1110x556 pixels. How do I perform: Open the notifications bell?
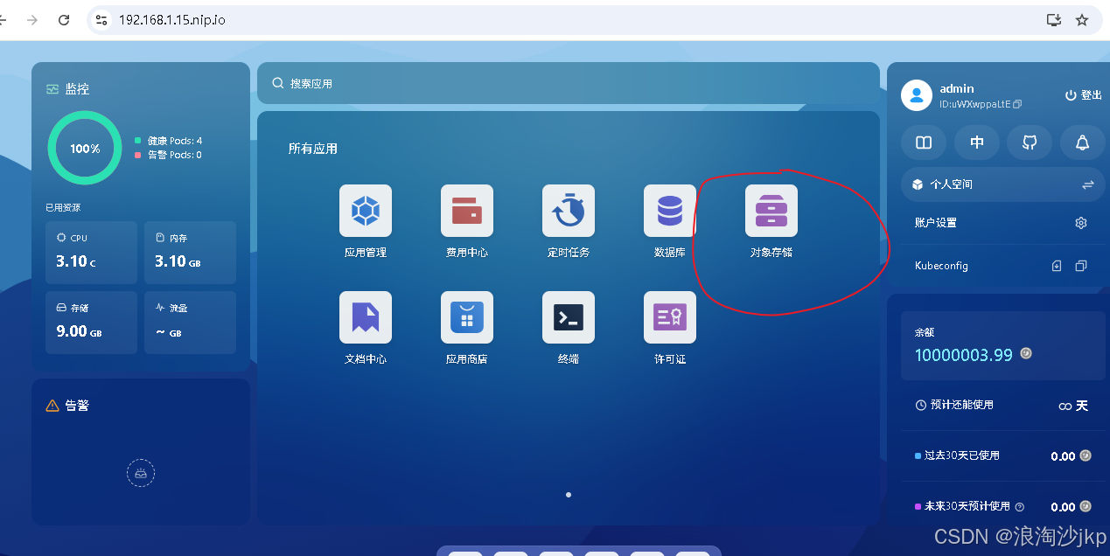[x=1083, y=142]
